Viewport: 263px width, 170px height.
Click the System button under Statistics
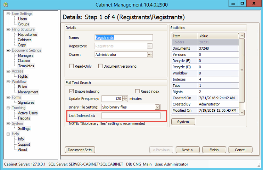tap(183, 122)
